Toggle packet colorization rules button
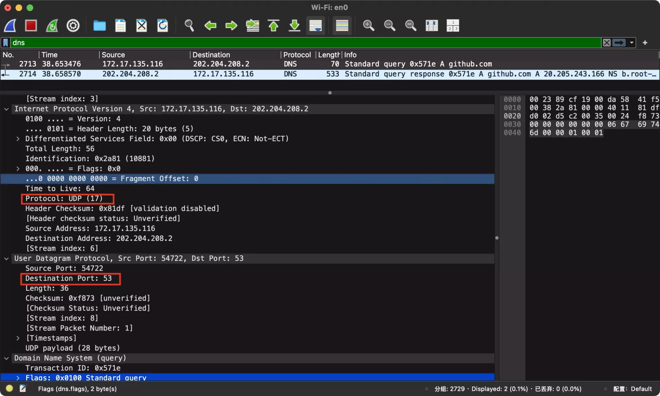This screenshot has height=396, width=660. pos(342,26)
